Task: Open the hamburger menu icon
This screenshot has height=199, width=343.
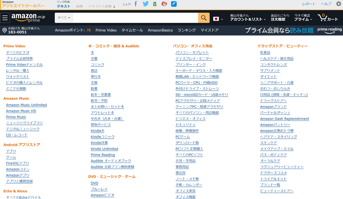Action: (x=5, y=18)
